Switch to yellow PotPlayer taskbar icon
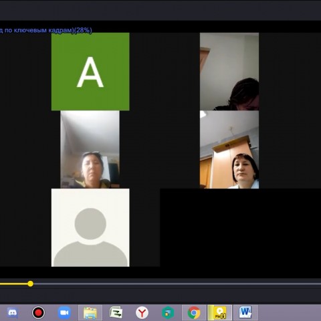The image size is (321, 321). pos(220,313)
